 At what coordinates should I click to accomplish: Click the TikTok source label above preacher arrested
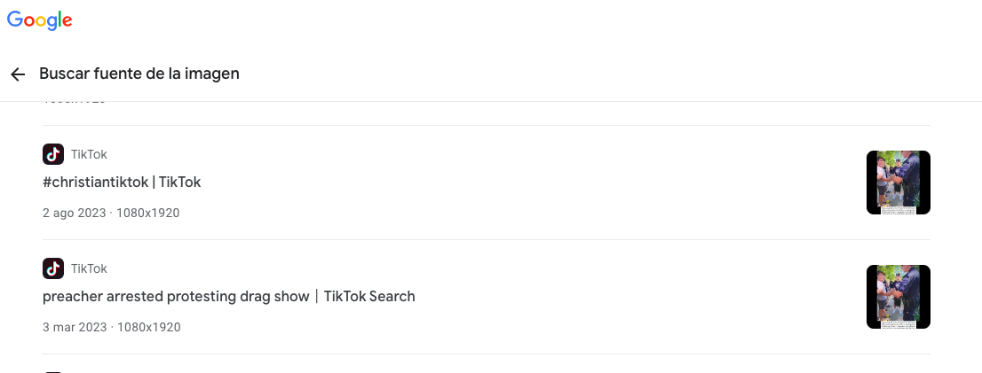pyautogui.click(x=89, y=268)
